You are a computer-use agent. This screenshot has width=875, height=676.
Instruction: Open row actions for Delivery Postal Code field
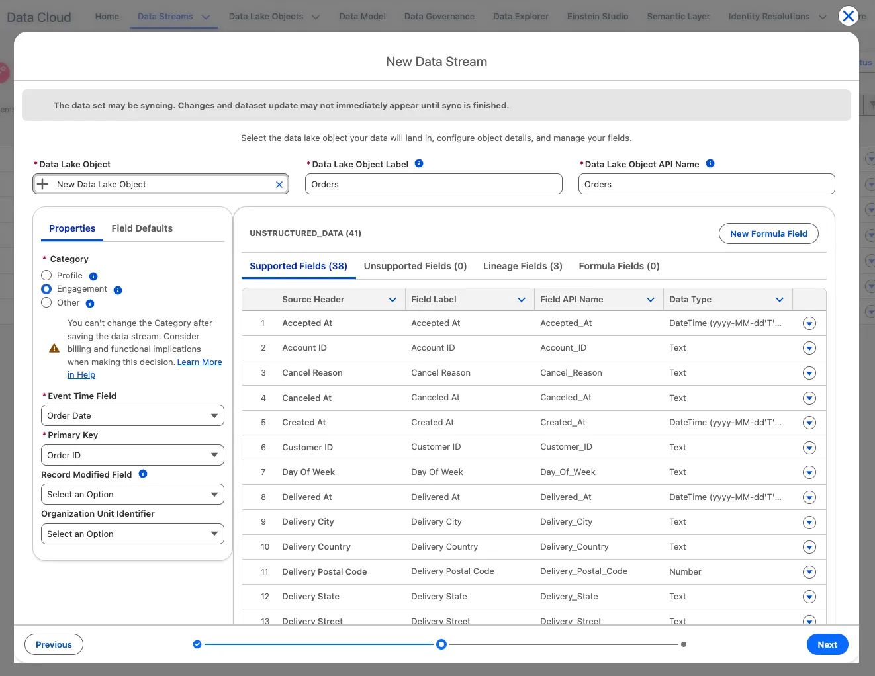(x=809, y=572)
